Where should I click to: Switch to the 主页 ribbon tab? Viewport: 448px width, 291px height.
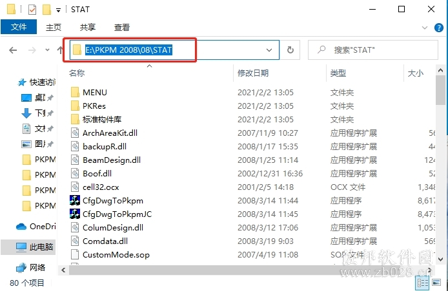[54, 27]
